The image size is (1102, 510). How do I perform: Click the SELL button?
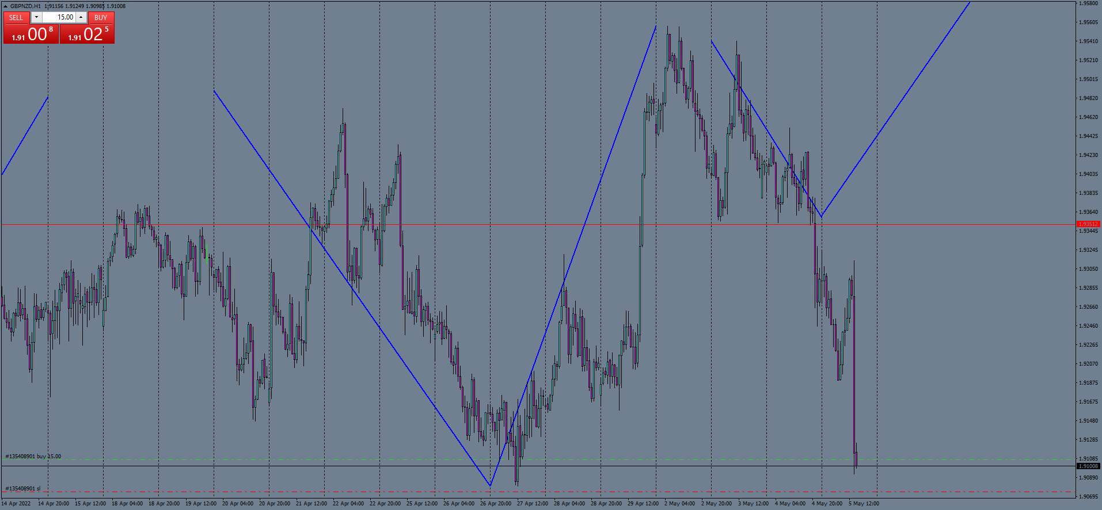[x=16, y=17]
